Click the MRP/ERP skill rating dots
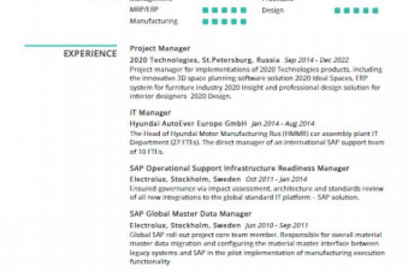The image size is (408, 272). coord(224,10)
